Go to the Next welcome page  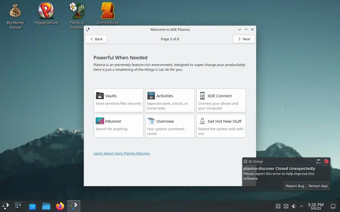[244, 39]
